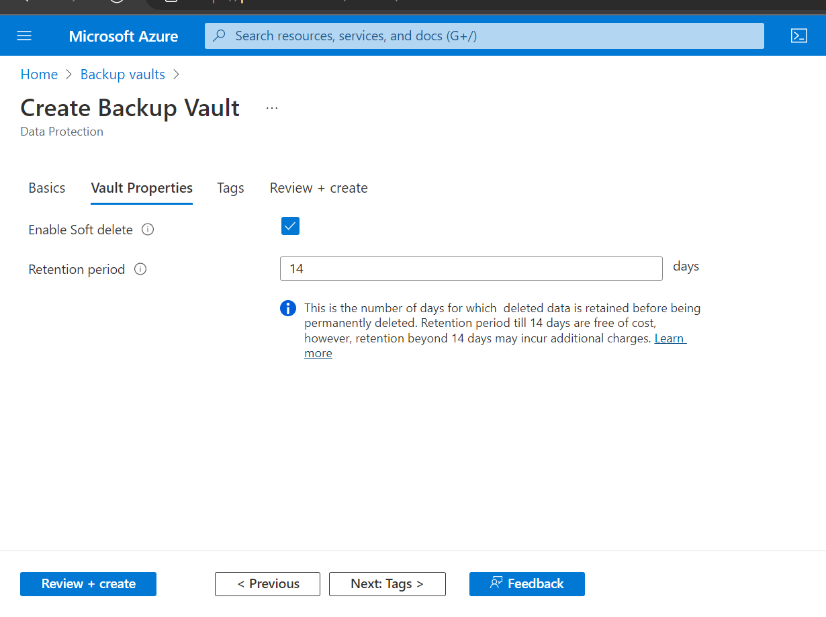Submit feedback via the Feedback button
Viewport: 826px width, 617px height.
pyautogui.click(x=526, y=583)
